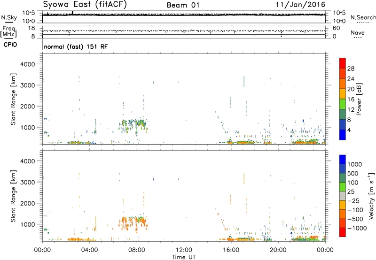Pick the yellow 16–20 dB power swatch
The image size is (376, 260).
343,93
